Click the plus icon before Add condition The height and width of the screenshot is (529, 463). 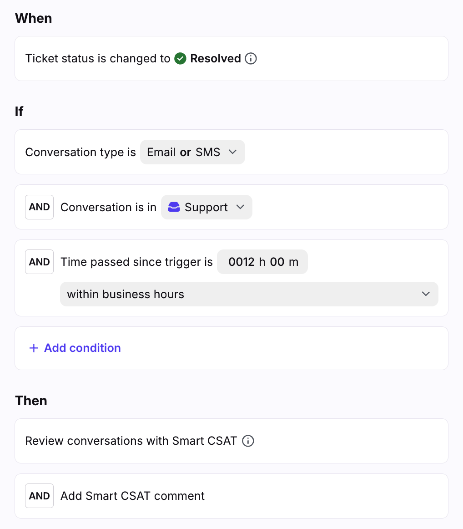coord(34,348)
